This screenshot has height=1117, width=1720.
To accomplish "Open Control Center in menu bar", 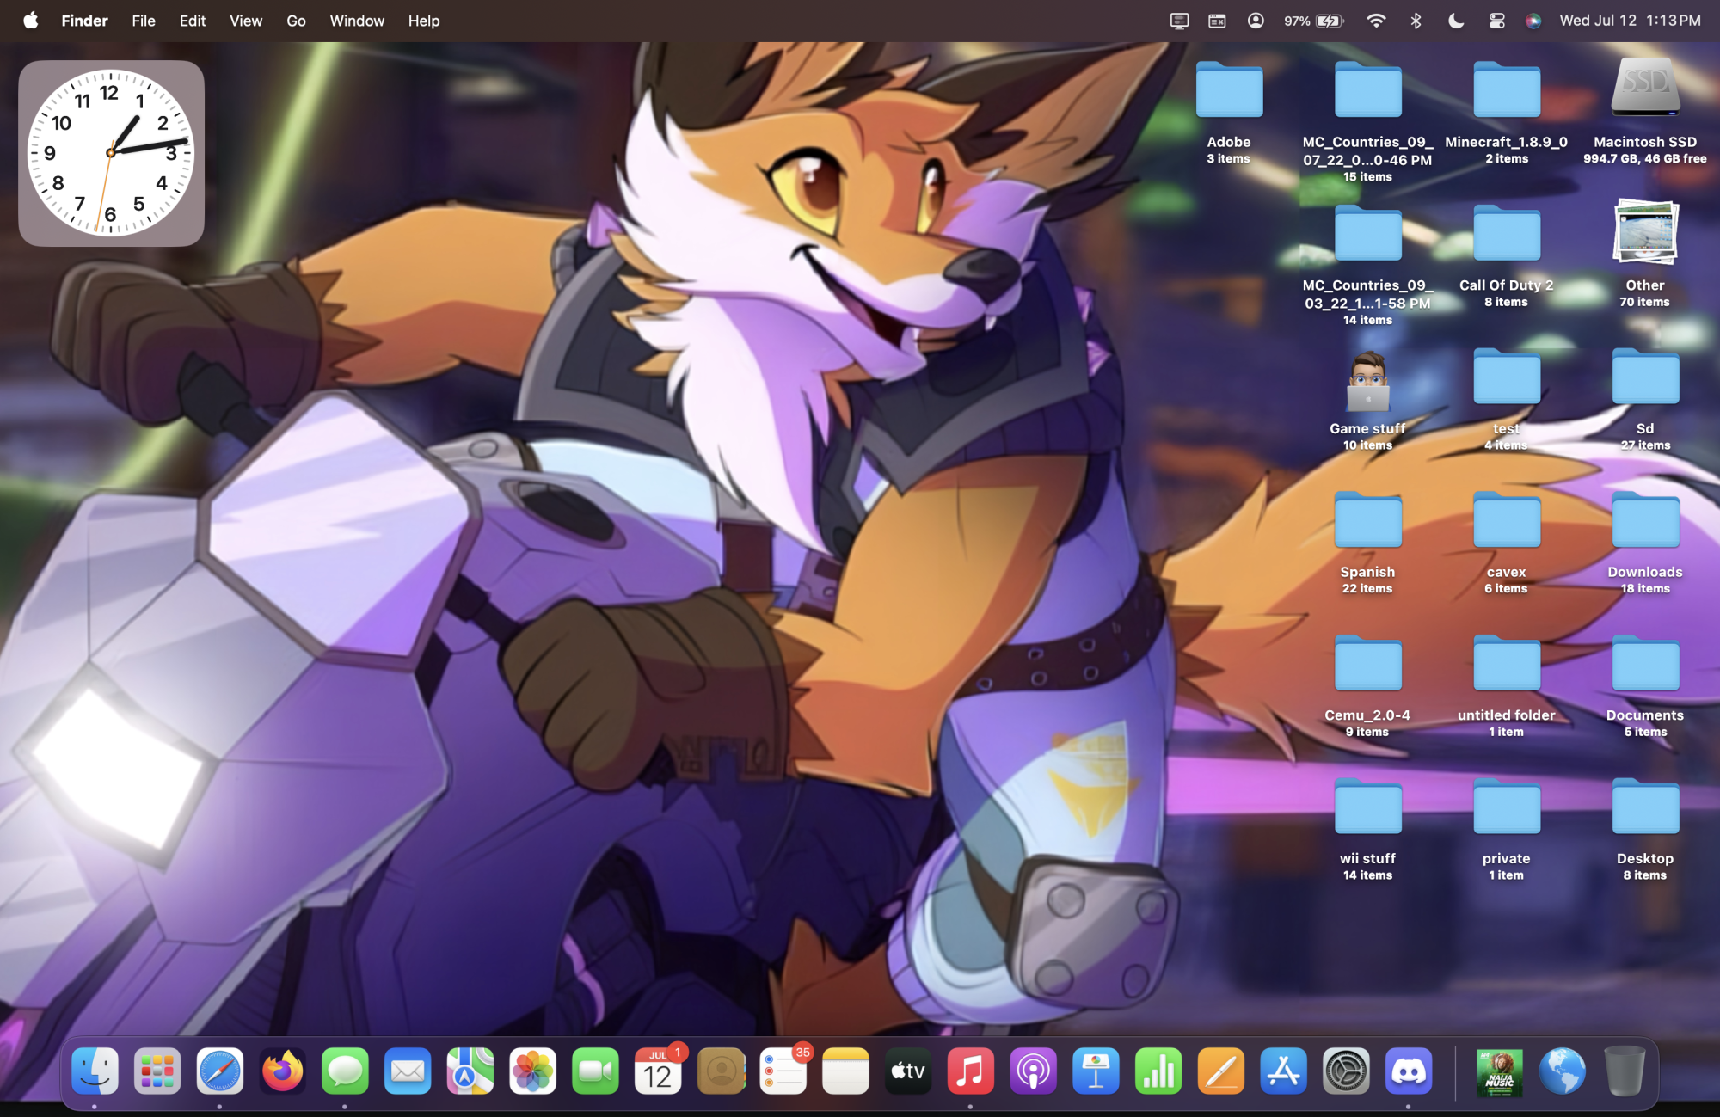I will (x=1496, y=21).
